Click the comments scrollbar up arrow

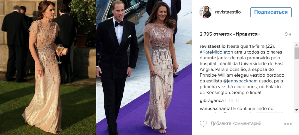(x=296, y=45)
